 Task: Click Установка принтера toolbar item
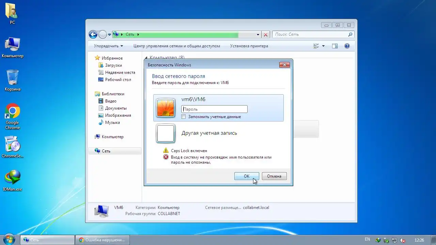[249, 46]
